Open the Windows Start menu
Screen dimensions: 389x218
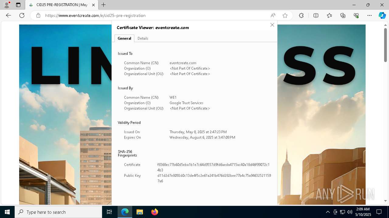[7, 212]
